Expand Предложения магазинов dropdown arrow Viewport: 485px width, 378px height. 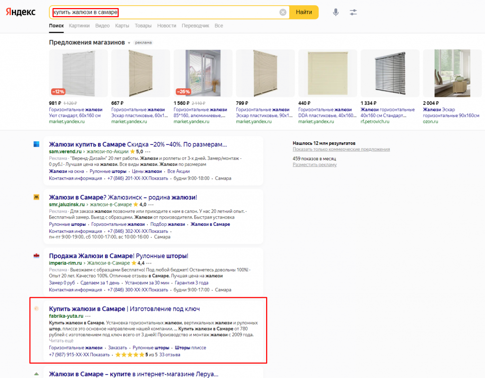[129, 43]
